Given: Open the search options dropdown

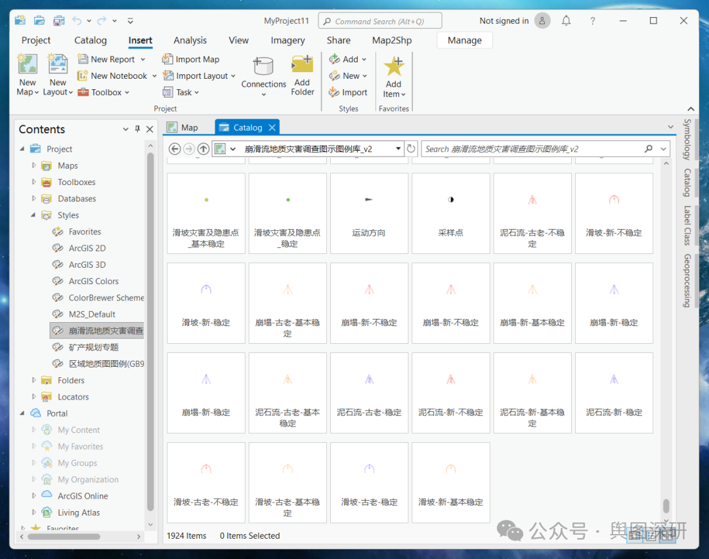Looking at the screenshot, I should pyautogui.click(x=663, y=149).
